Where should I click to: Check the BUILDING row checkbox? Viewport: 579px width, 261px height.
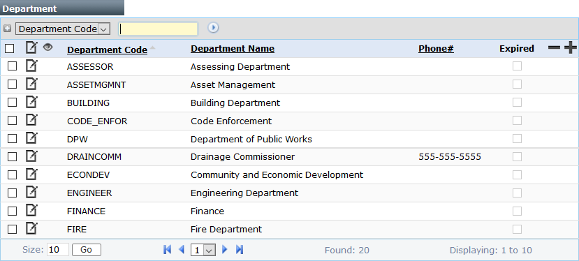coord(12,103)
